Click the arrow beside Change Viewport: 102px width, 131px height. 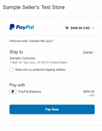point(94,52)
